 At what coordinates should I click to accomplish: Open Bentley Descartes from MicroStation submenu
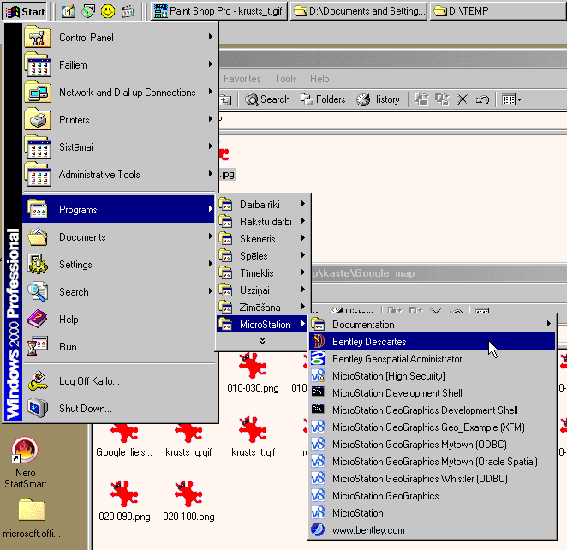[433, 341]
